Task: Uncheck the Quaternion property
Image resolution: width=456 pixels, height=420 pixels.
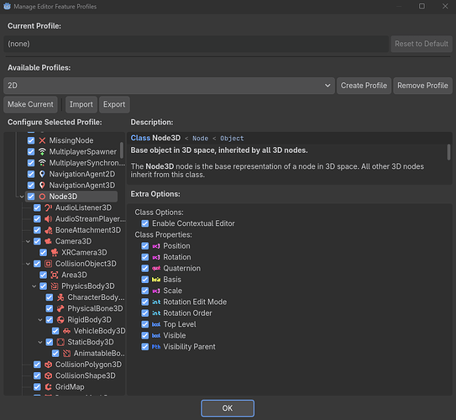Action: point(144,268)
